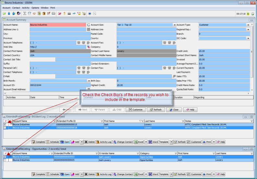Viewport: 257px width, 179px height.
Task: Click the Customize button in Account Summary
Action: point(135,109)
